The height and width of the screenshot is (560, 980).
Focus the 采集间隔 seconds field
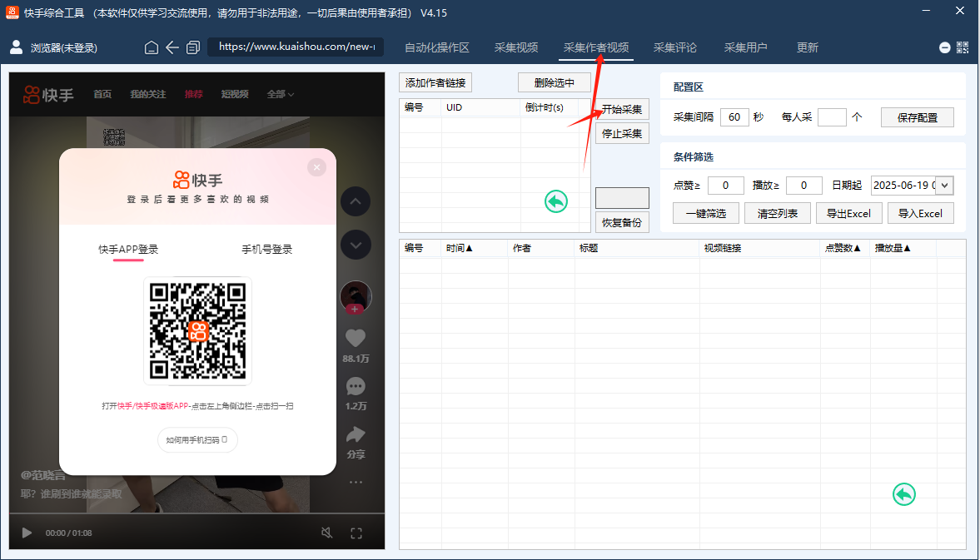click(x=734, y=117)
